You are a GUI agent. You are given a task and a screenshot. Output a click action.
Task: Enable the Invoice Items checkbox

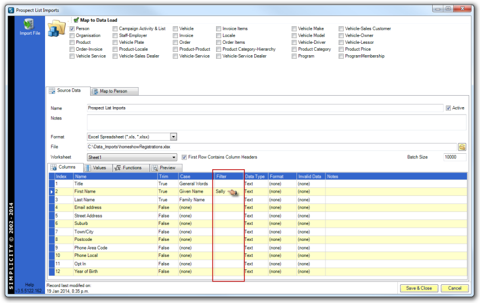pos(218,28)
